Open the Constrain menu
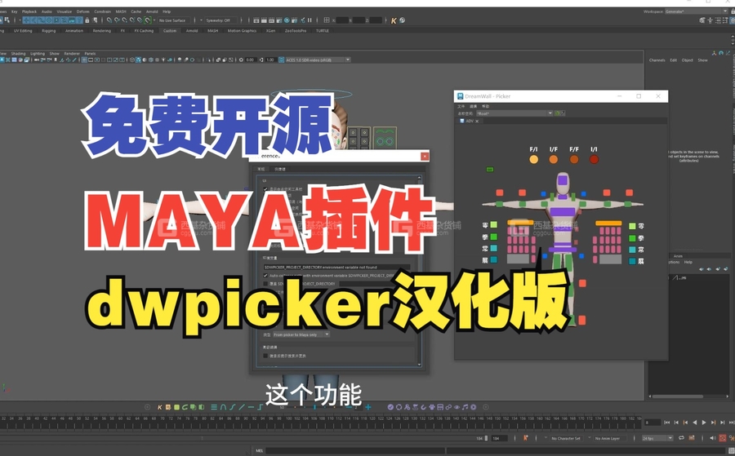The height and width of the screenshot is (456, 735). click(103, 11)
